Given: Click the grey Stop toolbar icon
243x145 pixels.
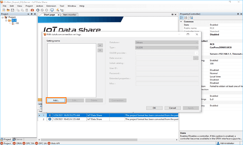Looking at the screenshot, I should (x=46, y=10).
